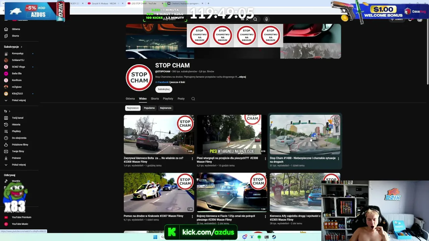The image size is (429, 241).
Task: Open Historia watch history icon
Action: pos(6,125)
